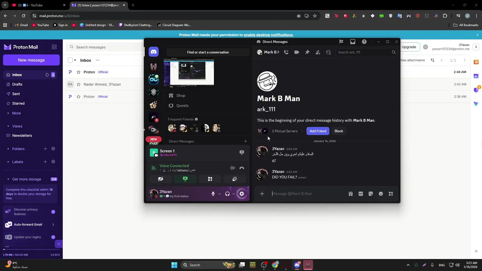The height and width of the screenshot is (271, 482).
Task: Click Find or start a conversation
Action: [208, 52]
